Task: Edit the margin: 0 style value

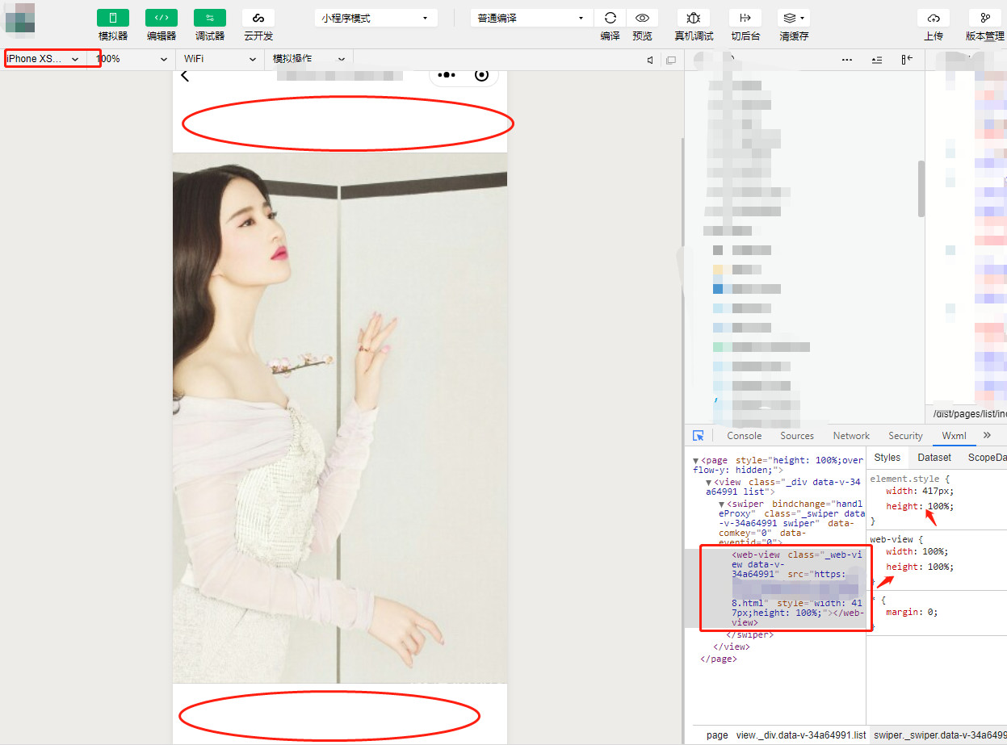Action: coord(931,612)
